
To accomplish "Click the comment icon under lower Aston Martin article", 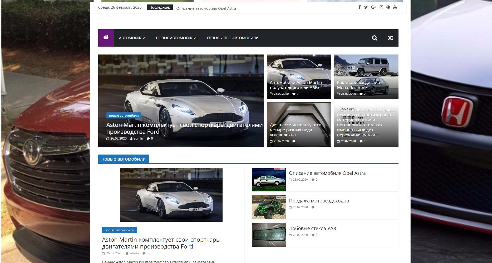I will coord(144,253).
